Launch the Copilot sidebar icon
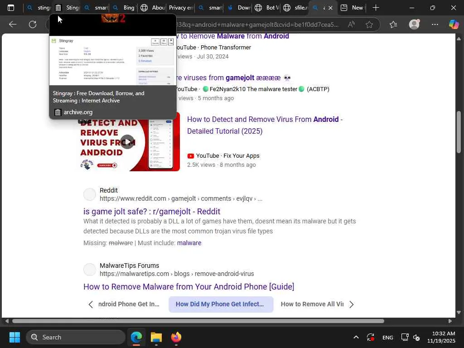 point(454,24)
